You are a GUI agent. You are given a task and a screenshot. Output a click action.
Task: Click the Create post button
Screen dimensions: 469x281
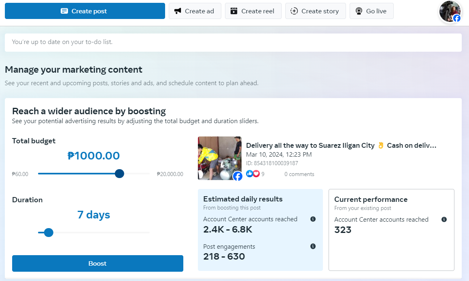click(85, 11)
